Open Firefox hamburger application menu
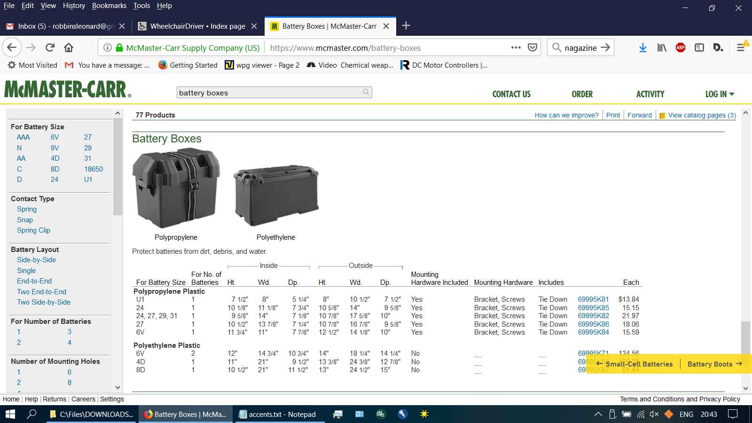Viewport: 752px width, 423px height. pyautogui.click(x=741, y=47)
